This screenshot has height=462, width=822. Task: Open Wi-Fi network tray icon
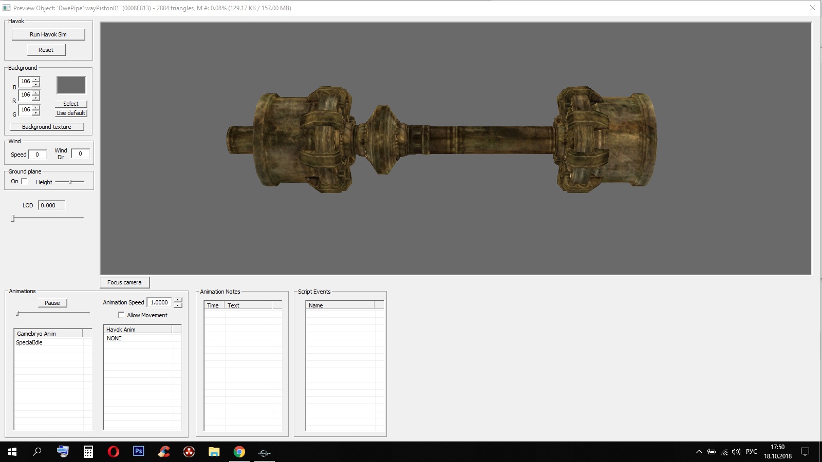tap(724, 452)
